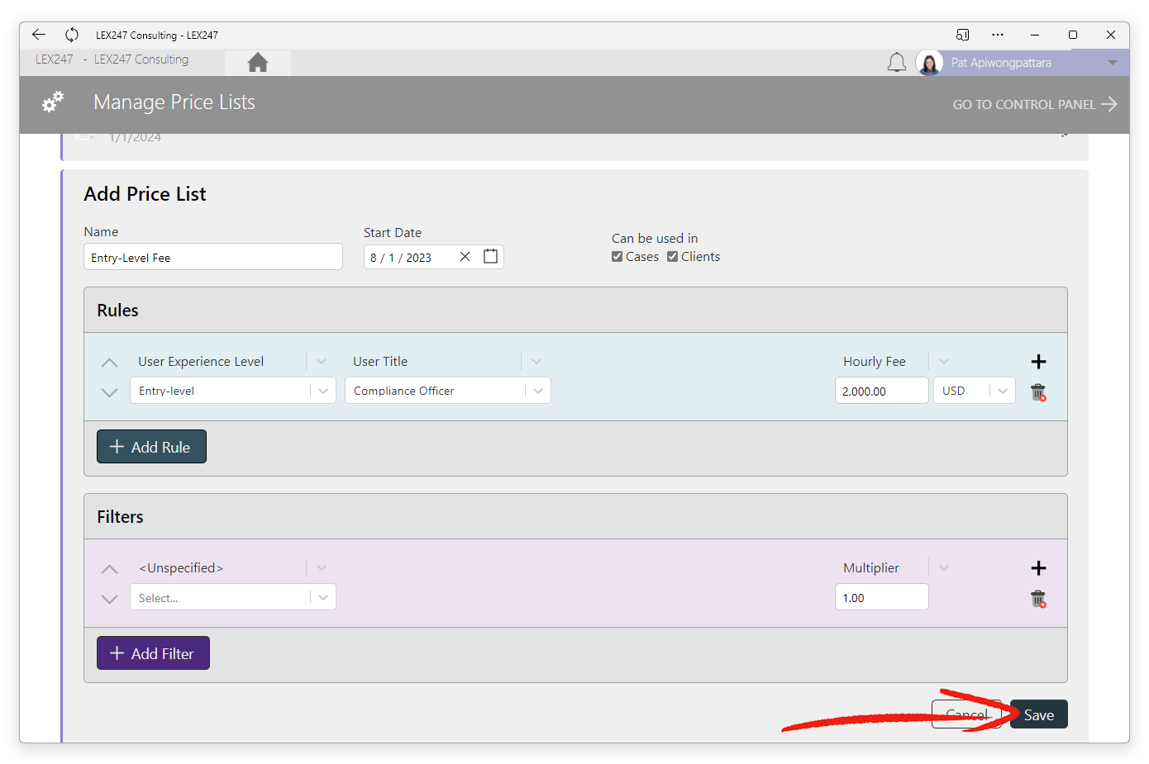Uncheck the Cases checkbox
1149x764 pixels.
point(617,256)
